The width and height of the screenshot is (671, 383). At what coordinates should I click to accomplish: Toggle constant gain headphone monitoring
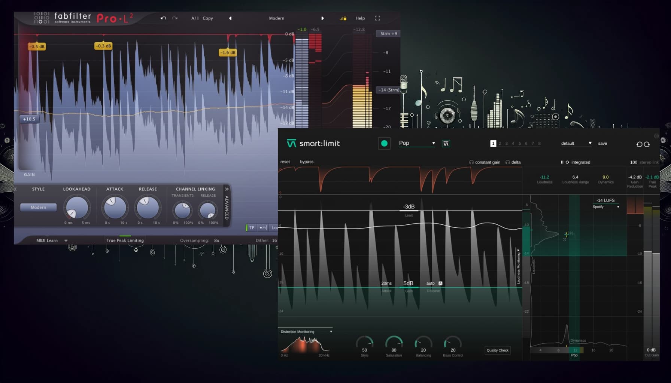tap(485, 162)
